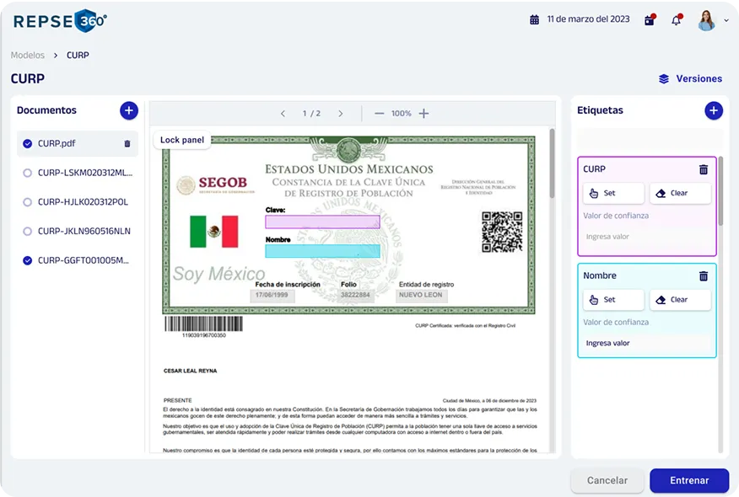
Task: Select the CURP-HJLK020312POL radio circle
Action: pyautogui.click(x=27, y=202)
